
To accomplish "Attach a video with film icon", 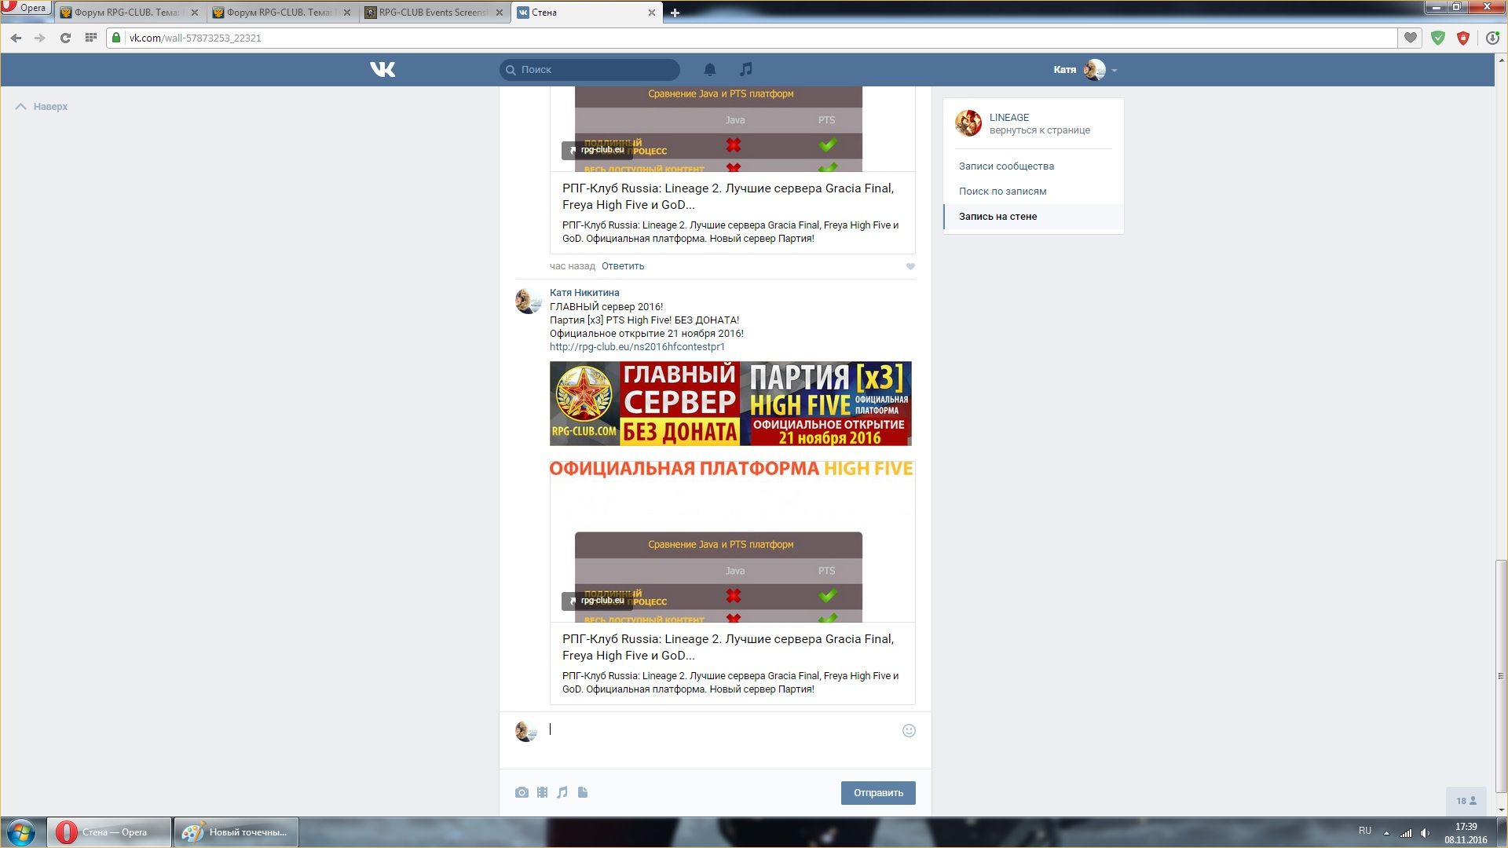I will tap(542, 793).
